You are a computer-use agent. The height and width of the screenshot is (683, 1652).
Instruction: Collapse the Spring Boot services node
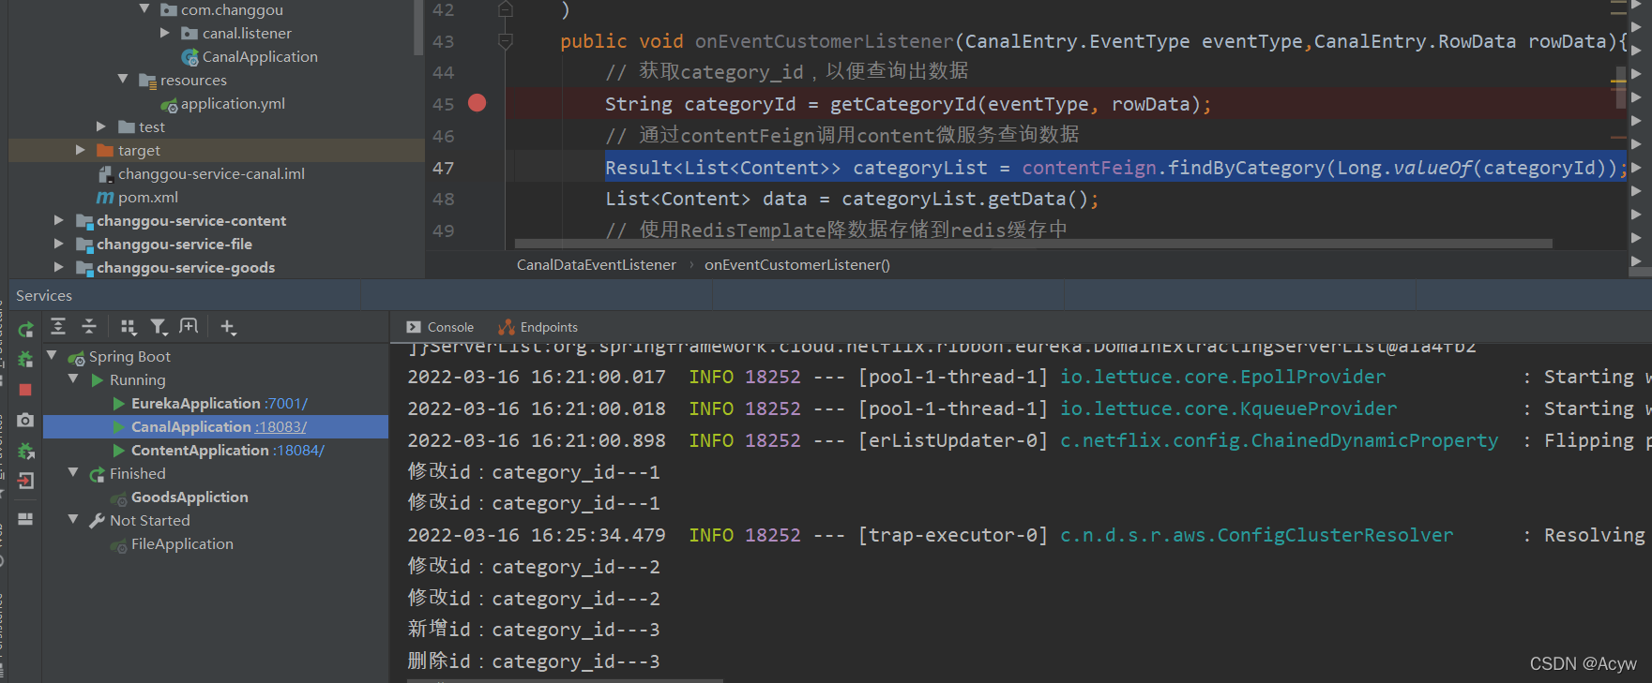coord(53,356)
